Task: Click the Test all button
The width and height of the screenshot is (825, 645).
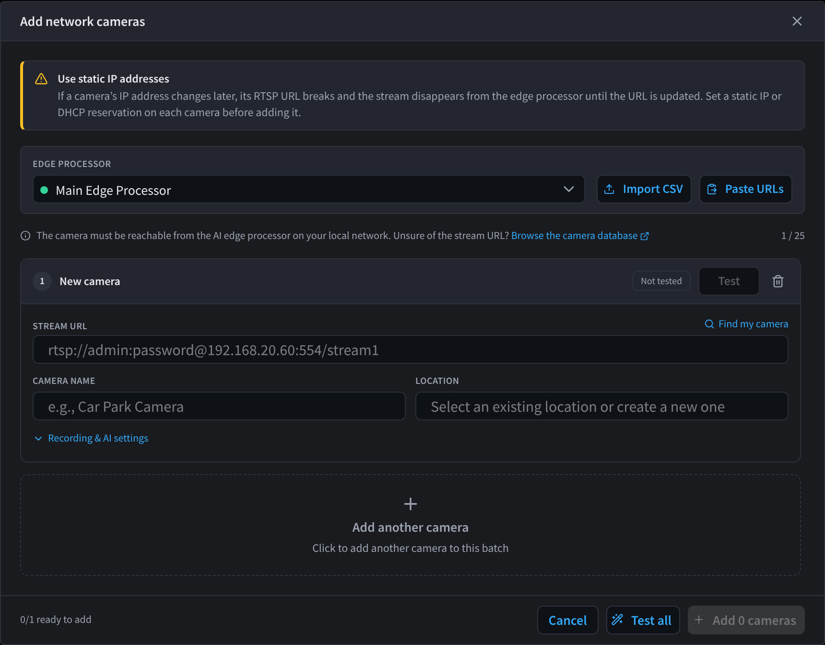Action: pos(643,620)
